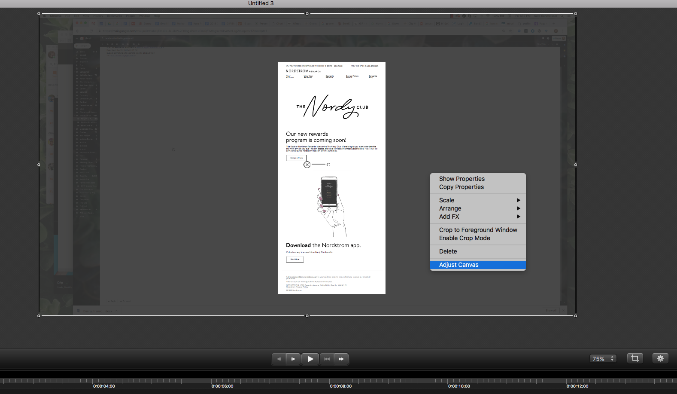Jump to previous clip button
Viewport: 677px width, 394px height.
click(x=327, y=359)
